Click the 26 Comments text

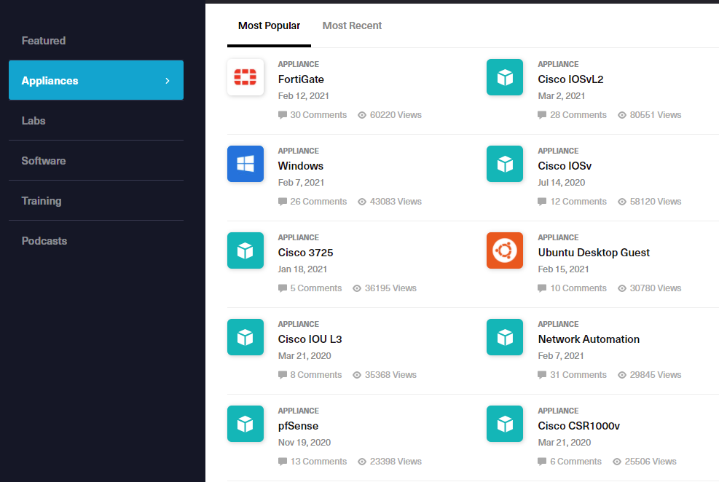[318, 202]
